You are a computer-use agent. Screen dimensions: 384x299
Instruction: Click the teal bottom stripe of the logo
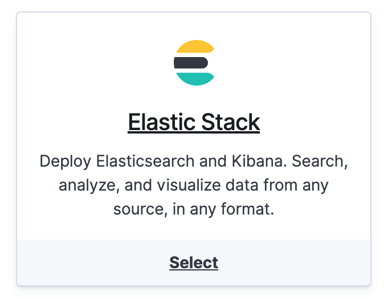[195, 78]
